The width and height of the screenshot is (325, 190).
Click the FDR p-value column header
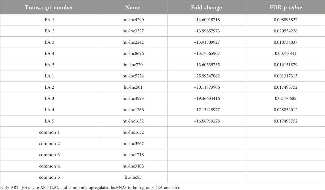(286, 8)
